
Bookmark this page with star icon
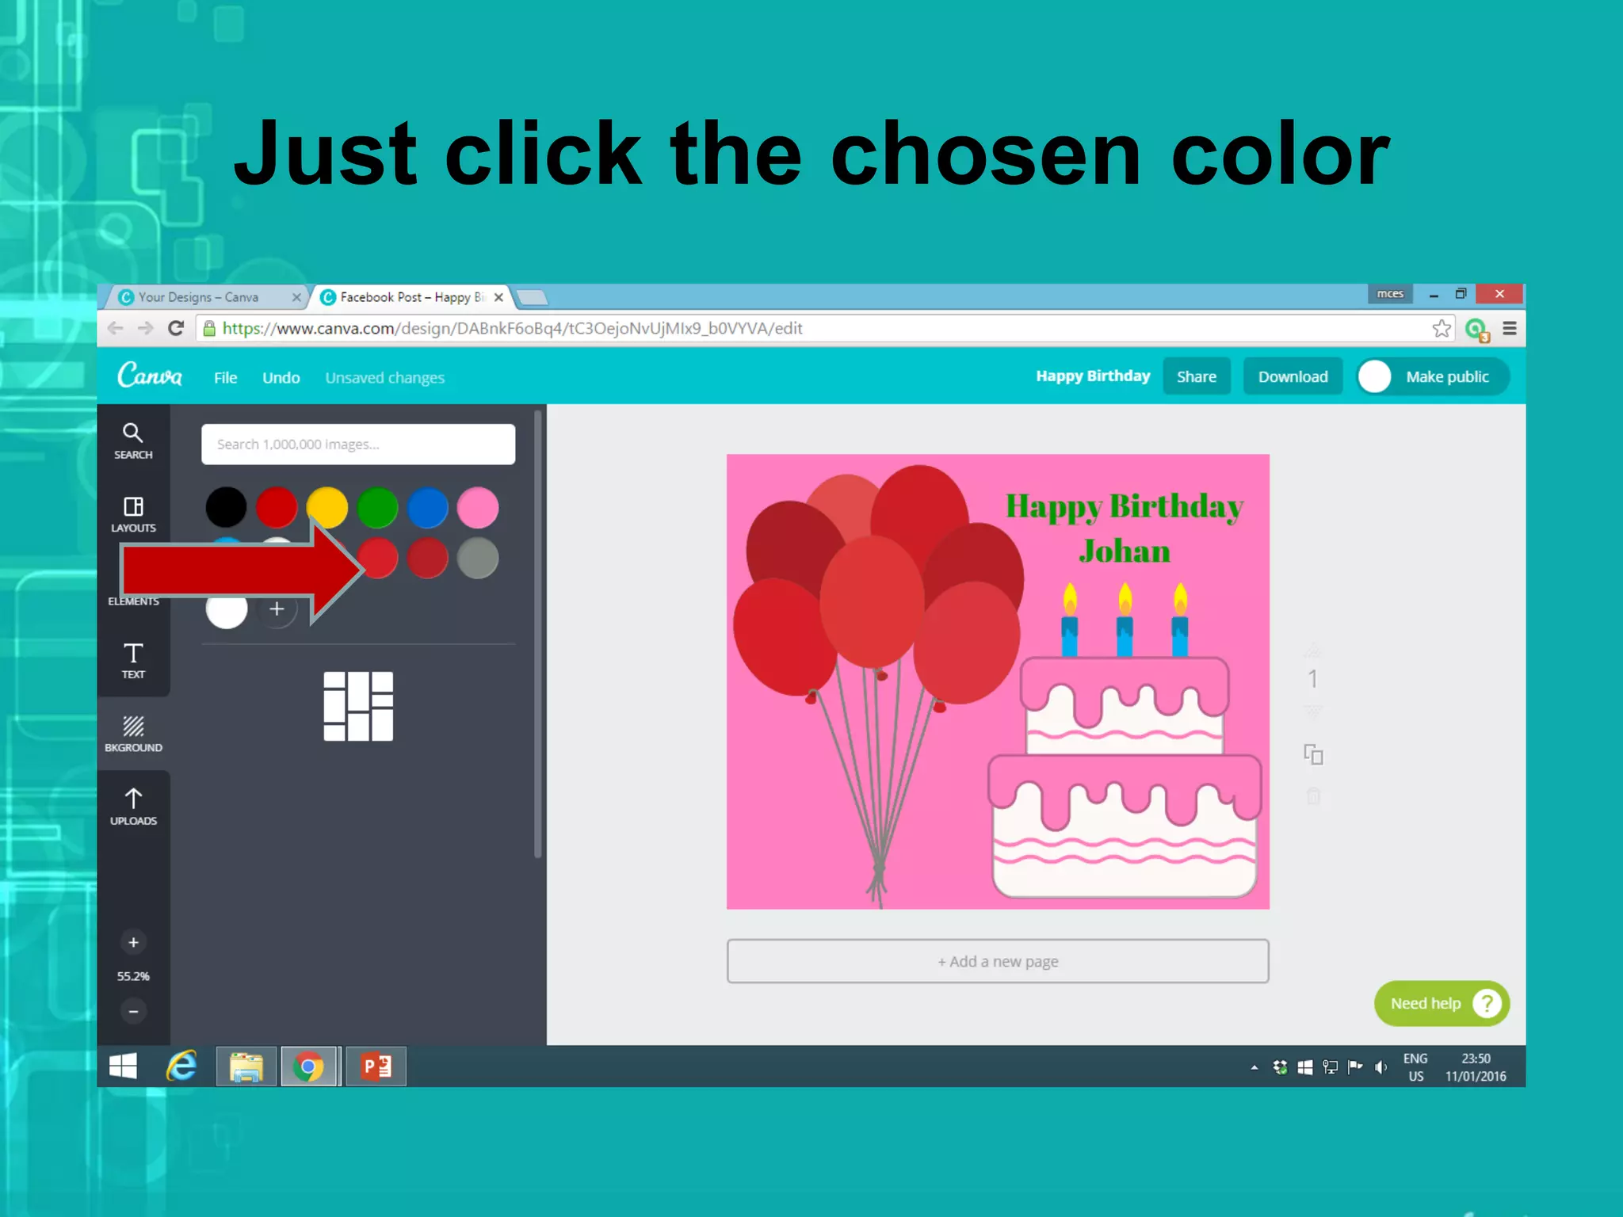(x=1442, y=328)
